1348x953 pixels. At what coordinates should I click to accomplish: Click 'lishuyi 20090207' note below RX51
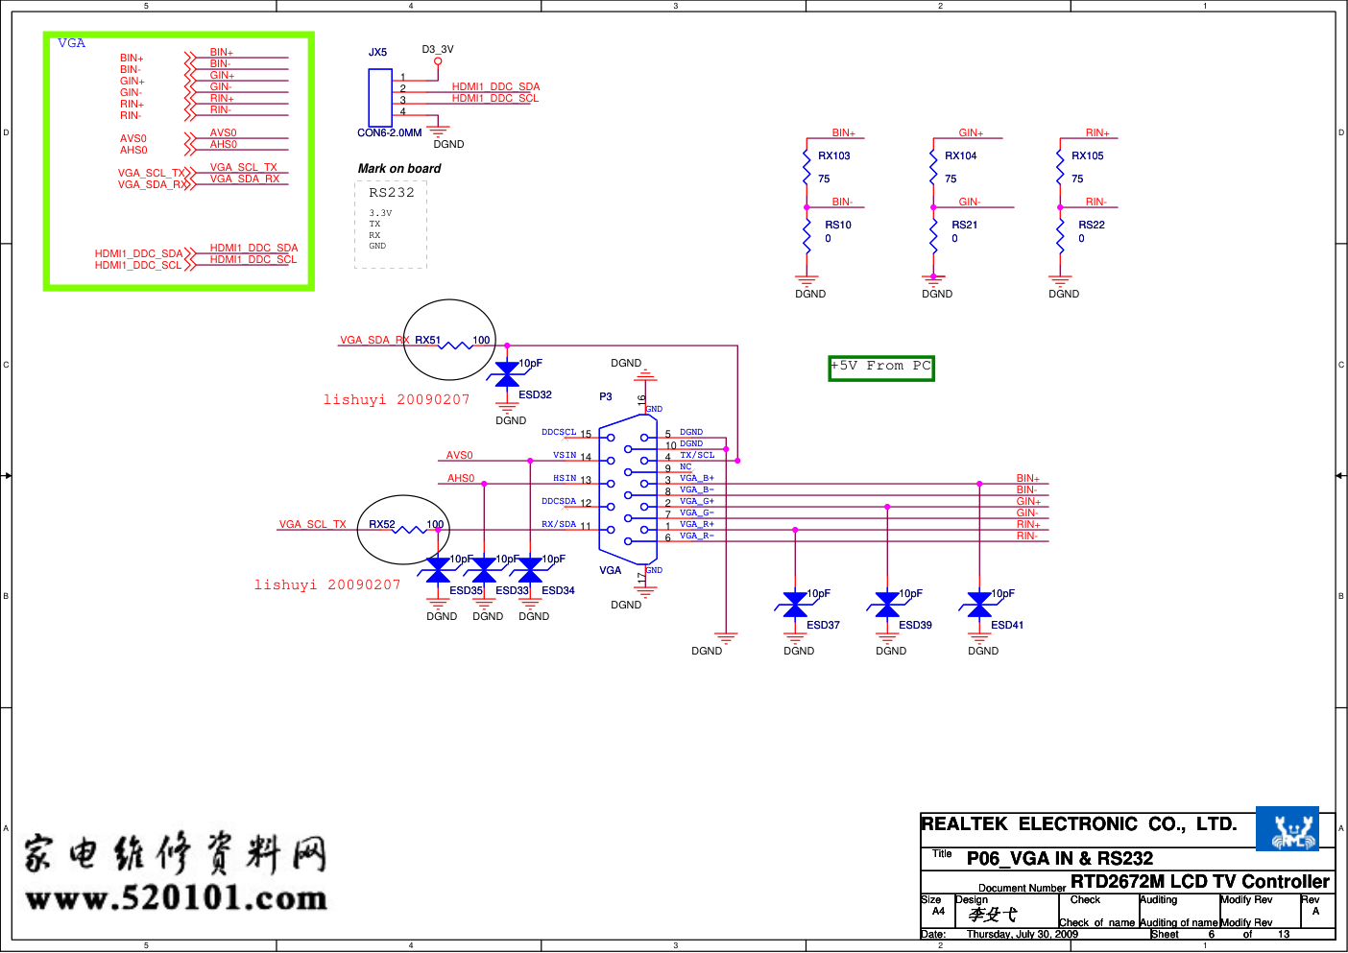[x=397, y=399]
